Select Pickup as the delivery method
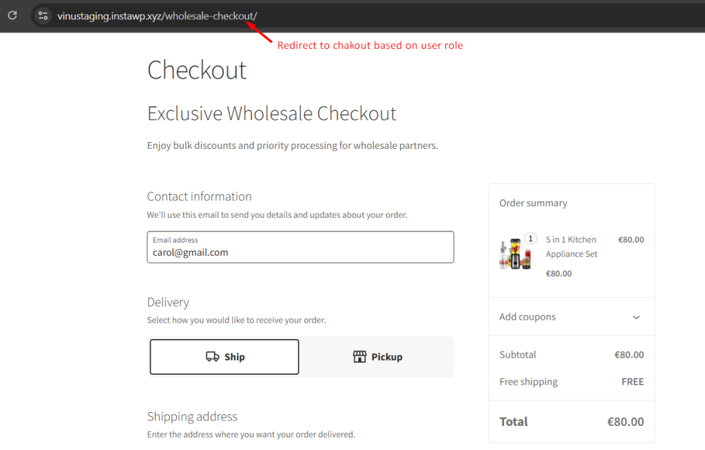Viewport: 705px width, 450px height. (x=377, y=356)
